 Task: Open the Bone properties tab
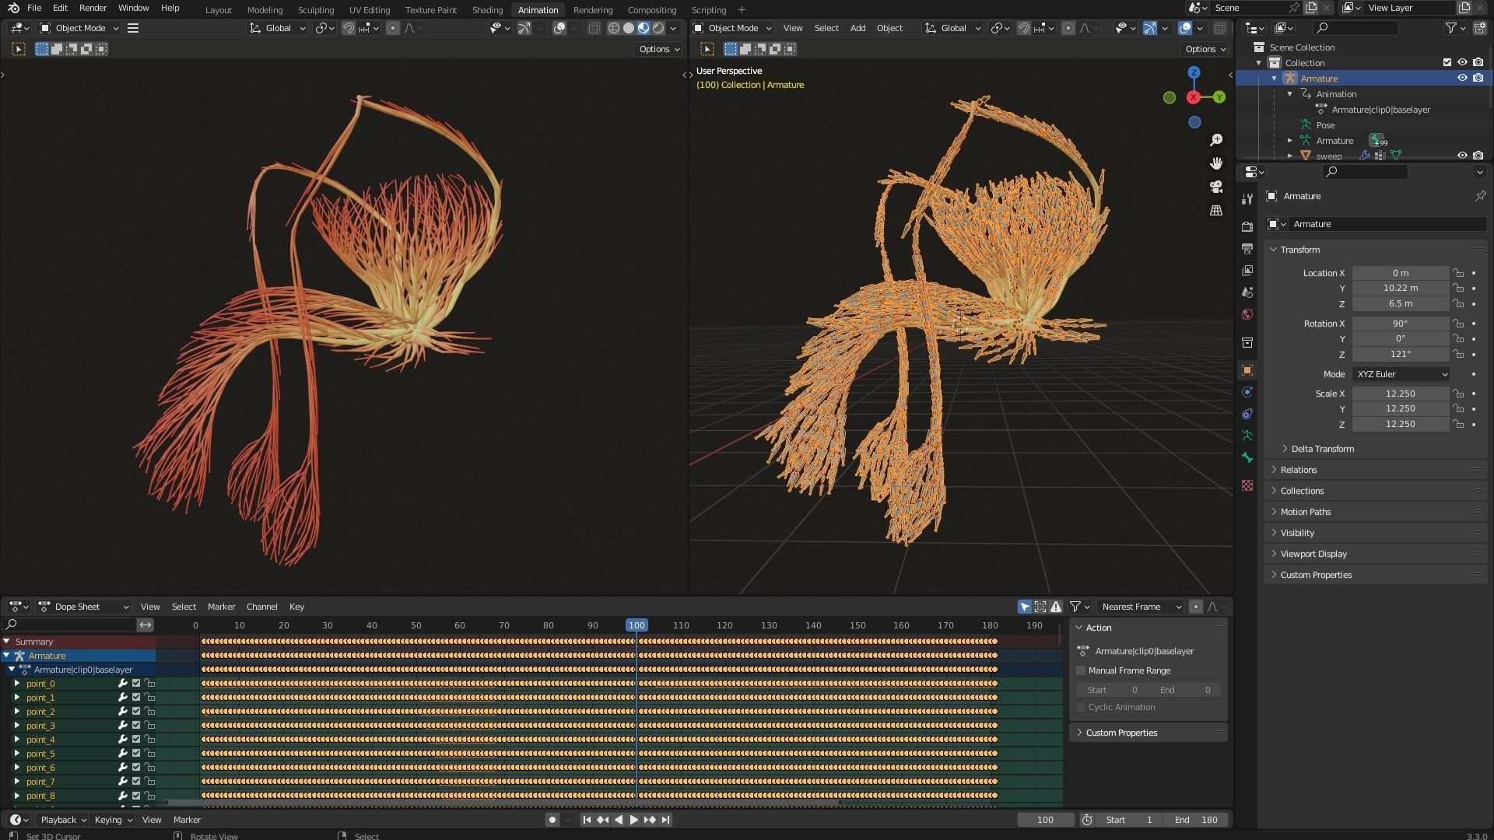coord(1247,457)
